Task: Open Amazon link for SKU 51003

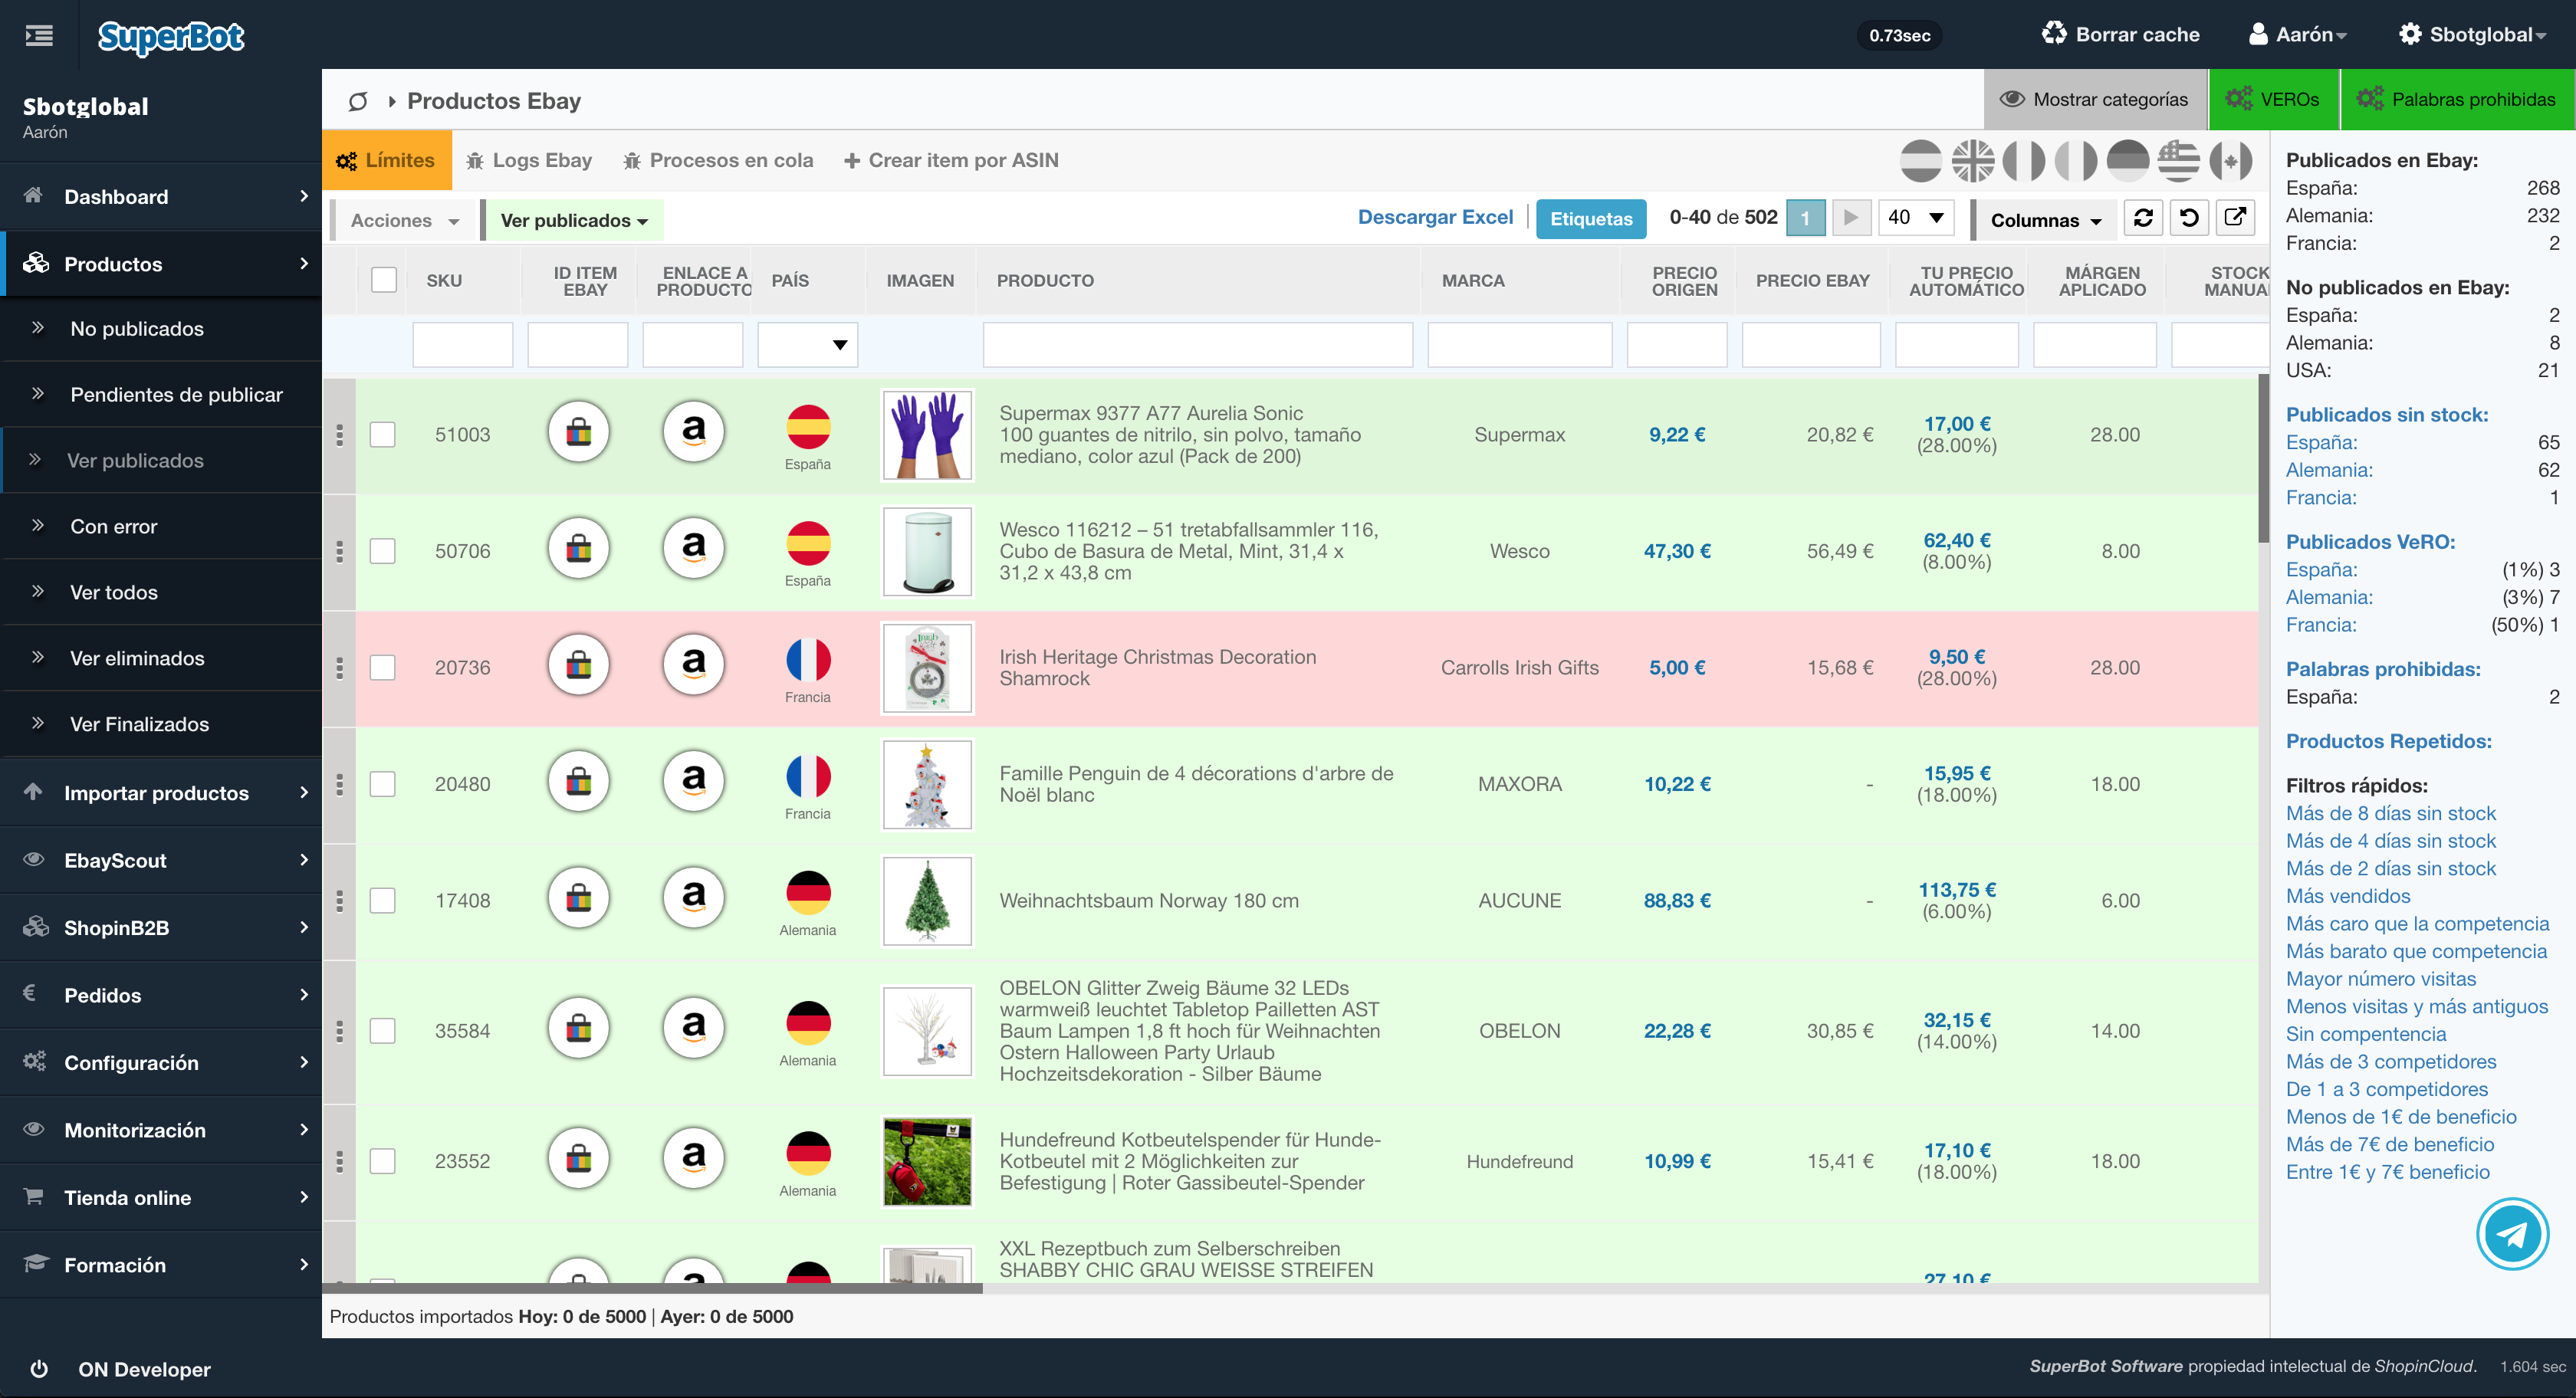Action: [x=694, y=432]
